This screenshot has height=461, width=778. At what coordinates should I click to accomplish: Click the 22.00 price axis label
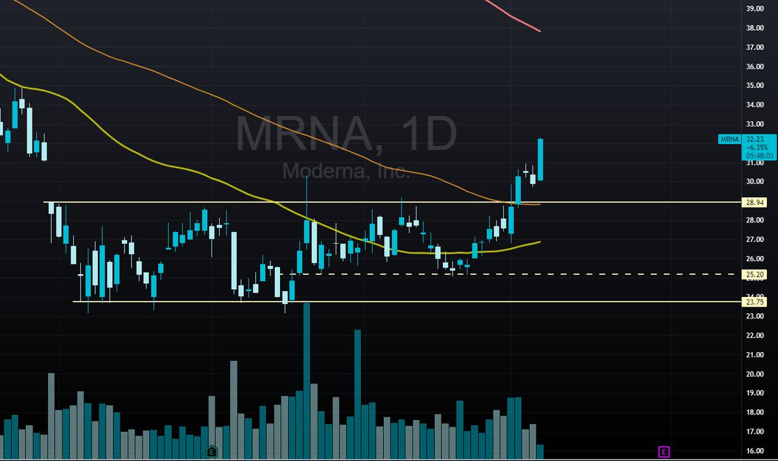coord(755,336)
